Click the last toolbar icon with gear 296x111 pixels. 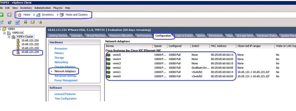click(x=40, y=22)
